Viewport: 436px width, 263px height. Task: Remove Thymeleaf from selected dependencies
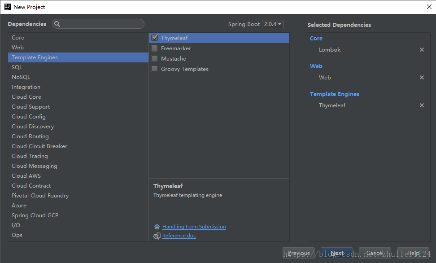[x=422, y=105]
